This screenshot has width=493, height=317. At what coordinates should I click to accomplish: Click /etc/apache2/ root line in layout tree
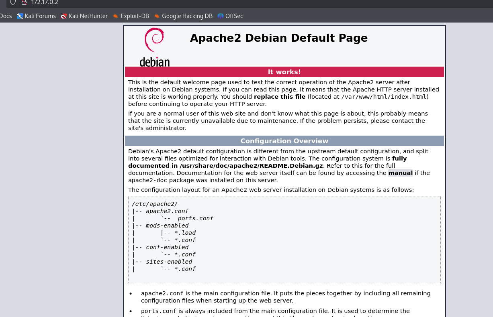click(x=155, y=204)
